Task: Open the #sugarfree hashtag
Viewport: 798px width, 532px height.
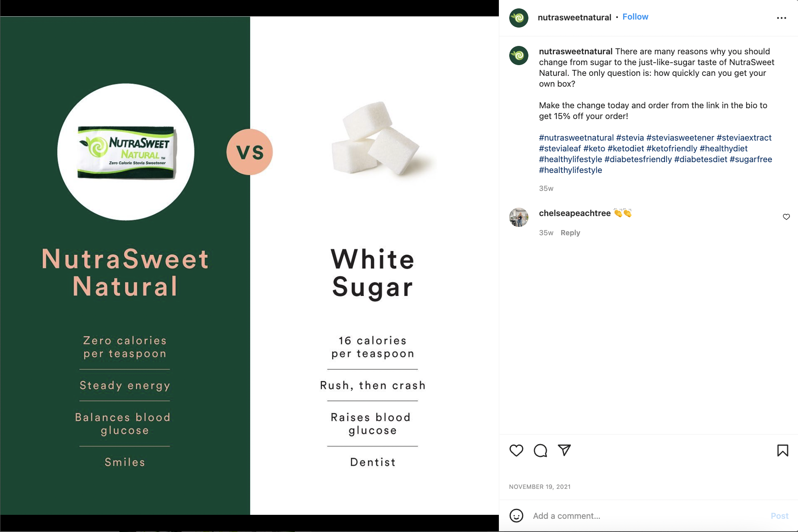Action: pyautogui.click(x=750, y=159)
